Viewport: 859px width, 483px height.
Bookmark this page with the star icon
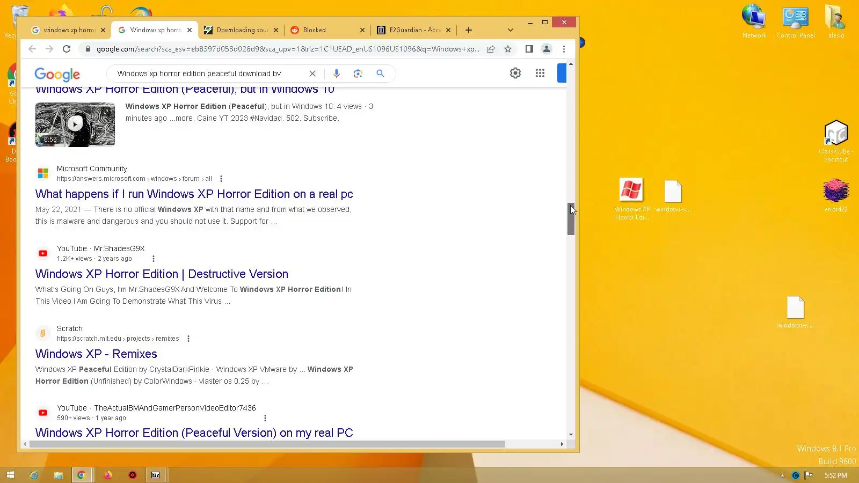[508, 49]
